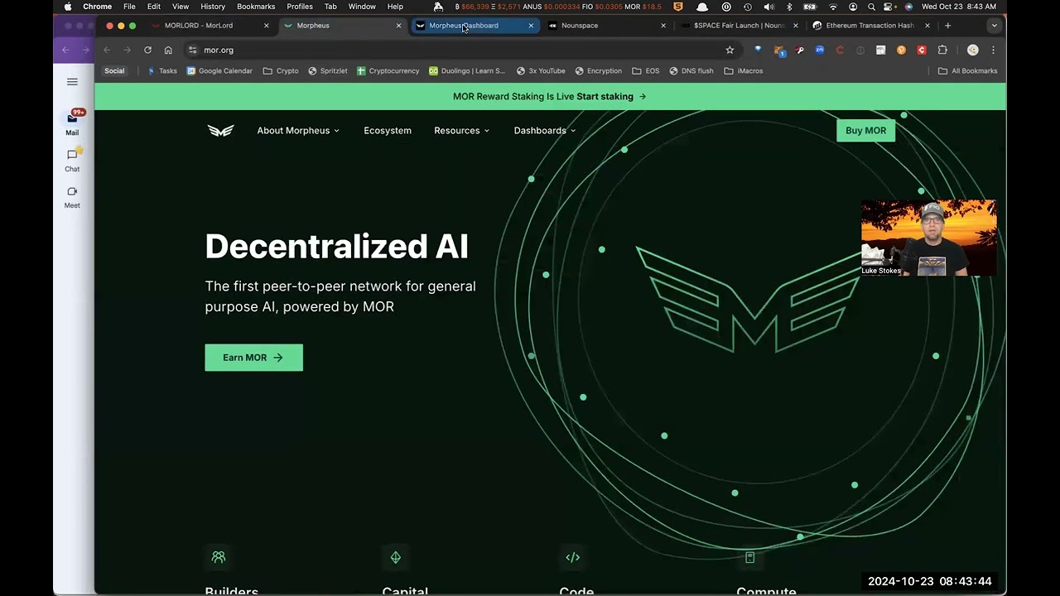Click the Builders people icon
Screen dimensions: 1060x596
click(x=218, y=557)
